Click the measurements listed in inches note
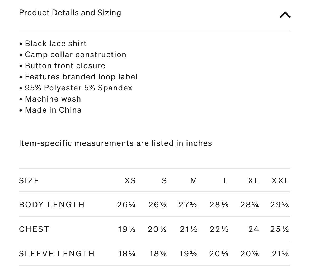Image resolution: width=309 pixels, height=278 pixels. coord(115,143)
